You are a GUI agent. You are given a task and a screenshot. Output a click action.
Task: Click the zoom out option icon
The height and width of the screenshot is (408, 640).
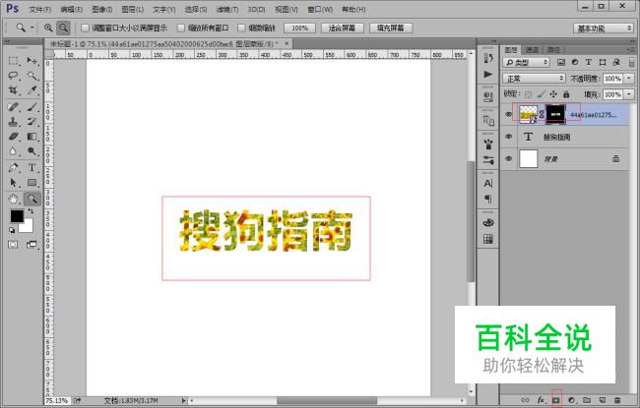[x=63, y=28]
